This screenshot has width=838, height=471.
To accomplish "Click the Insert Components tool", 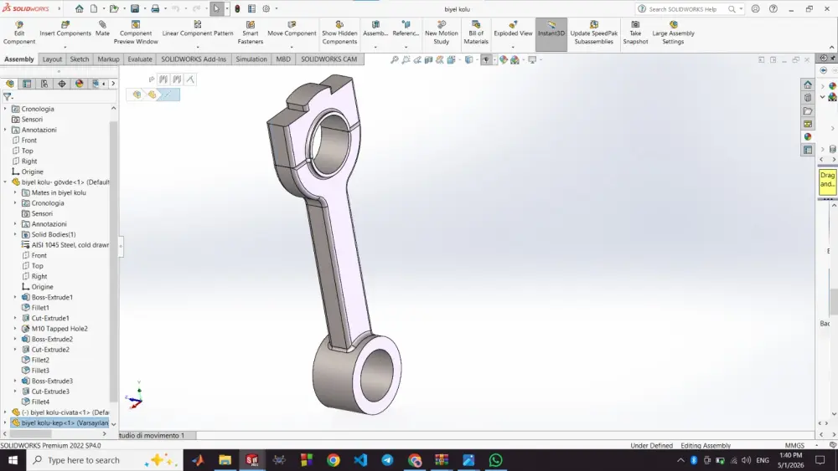I will tap(65, 28).
